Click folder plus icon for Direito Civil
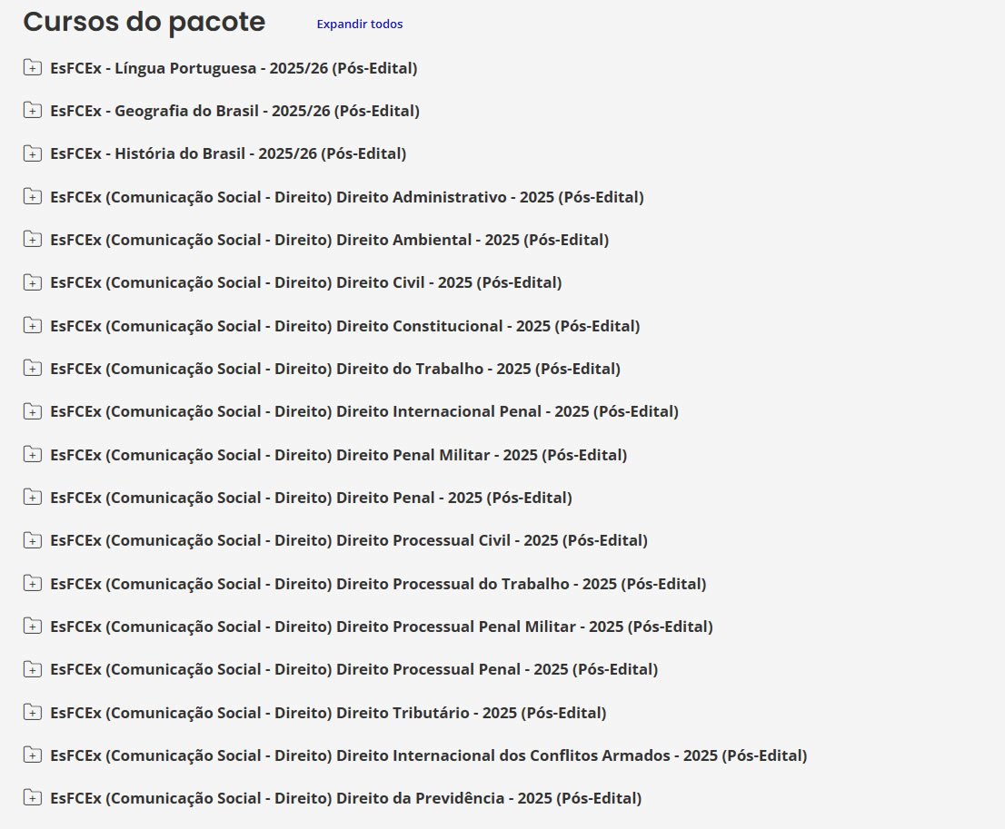The width and height of the screenshot is (1005, 829). click(33, 282)
